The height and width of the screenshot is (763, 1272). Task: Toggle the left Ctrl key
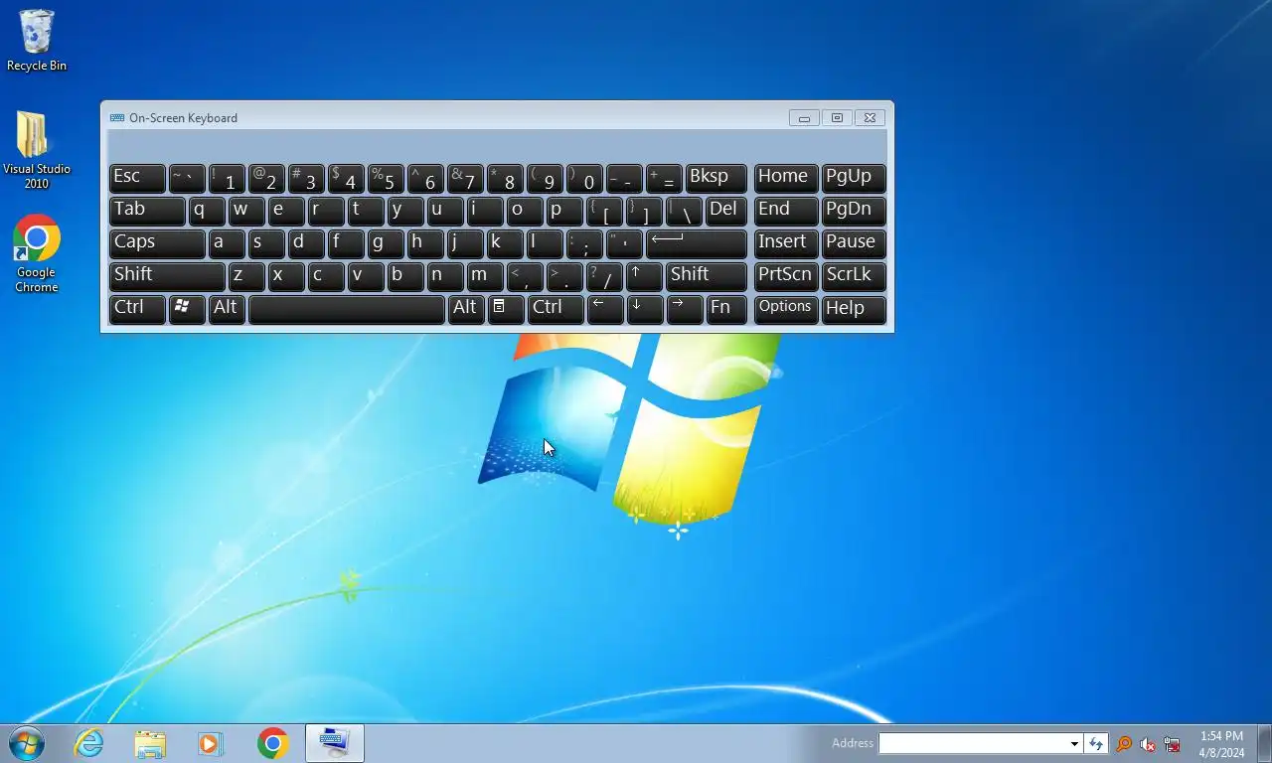click(137, 308)
